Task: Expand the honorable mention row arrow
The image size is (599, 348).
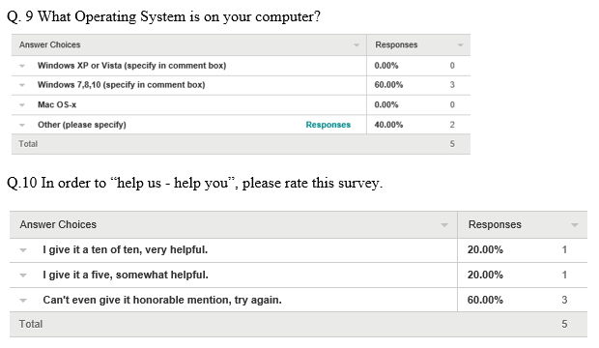Action: [23, 301]
